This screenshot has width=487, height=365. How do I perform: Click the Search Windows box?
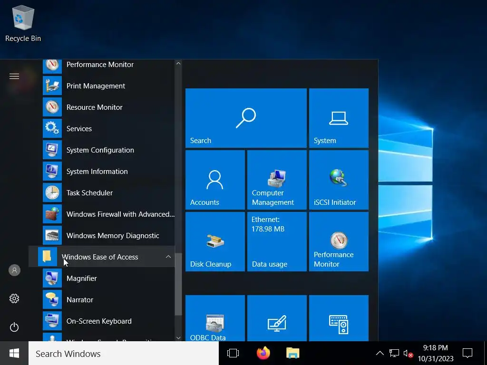(x=124, y=353)
